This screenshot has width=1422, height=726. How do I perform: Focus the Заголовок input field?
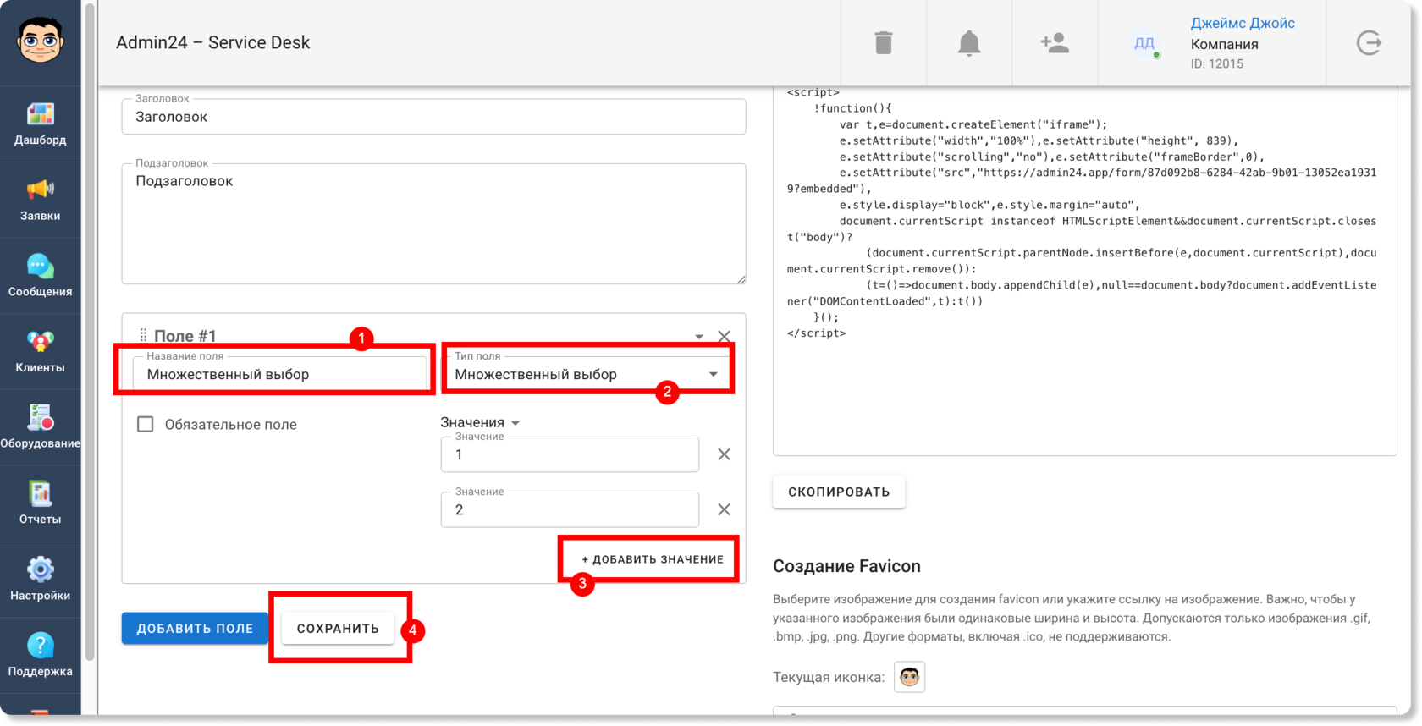pos(433,117)
